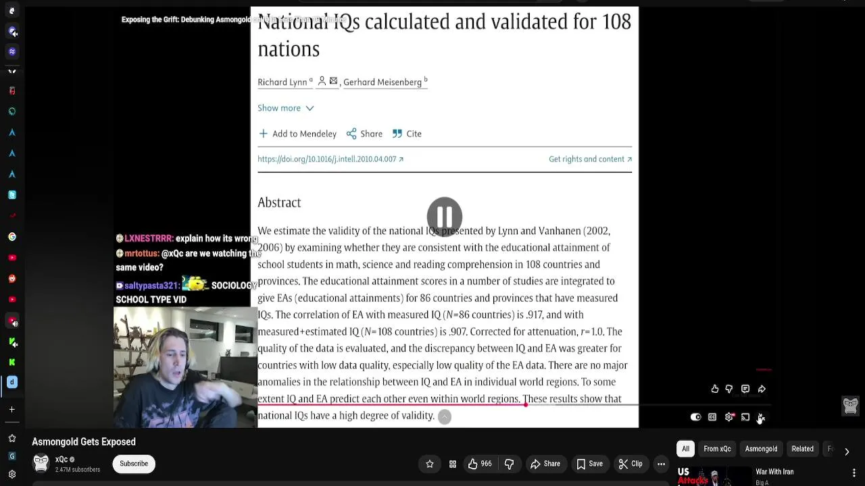Click the xQc channel name
865x486 pixels.
61,460
